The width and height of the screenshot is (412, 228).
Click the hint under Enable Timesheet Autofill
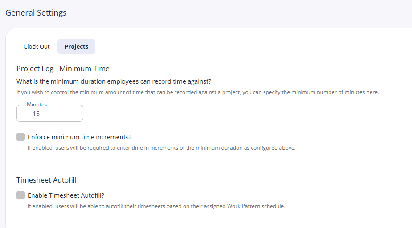coord(156,206)
